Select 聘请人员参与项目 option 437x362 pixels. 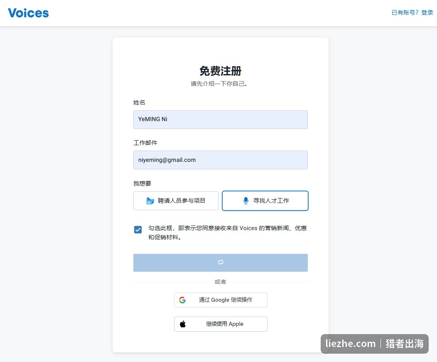(176, 201)
